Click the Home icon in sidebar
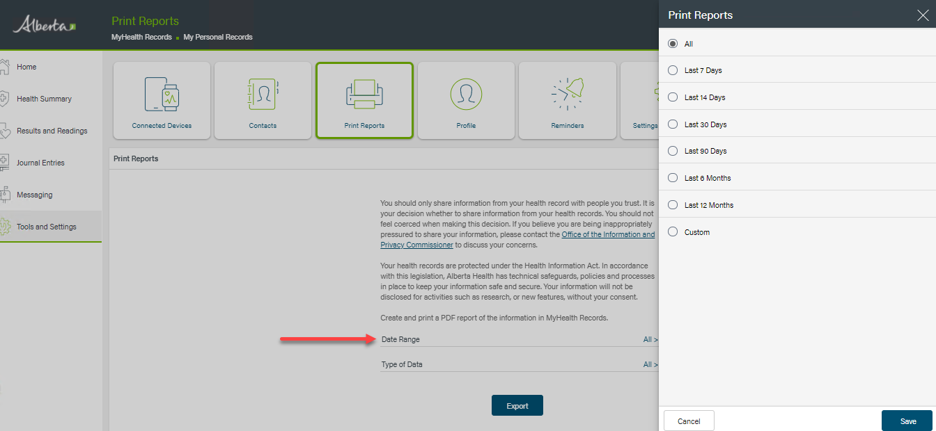Screen dimensions: 936x431 point(5,67)
